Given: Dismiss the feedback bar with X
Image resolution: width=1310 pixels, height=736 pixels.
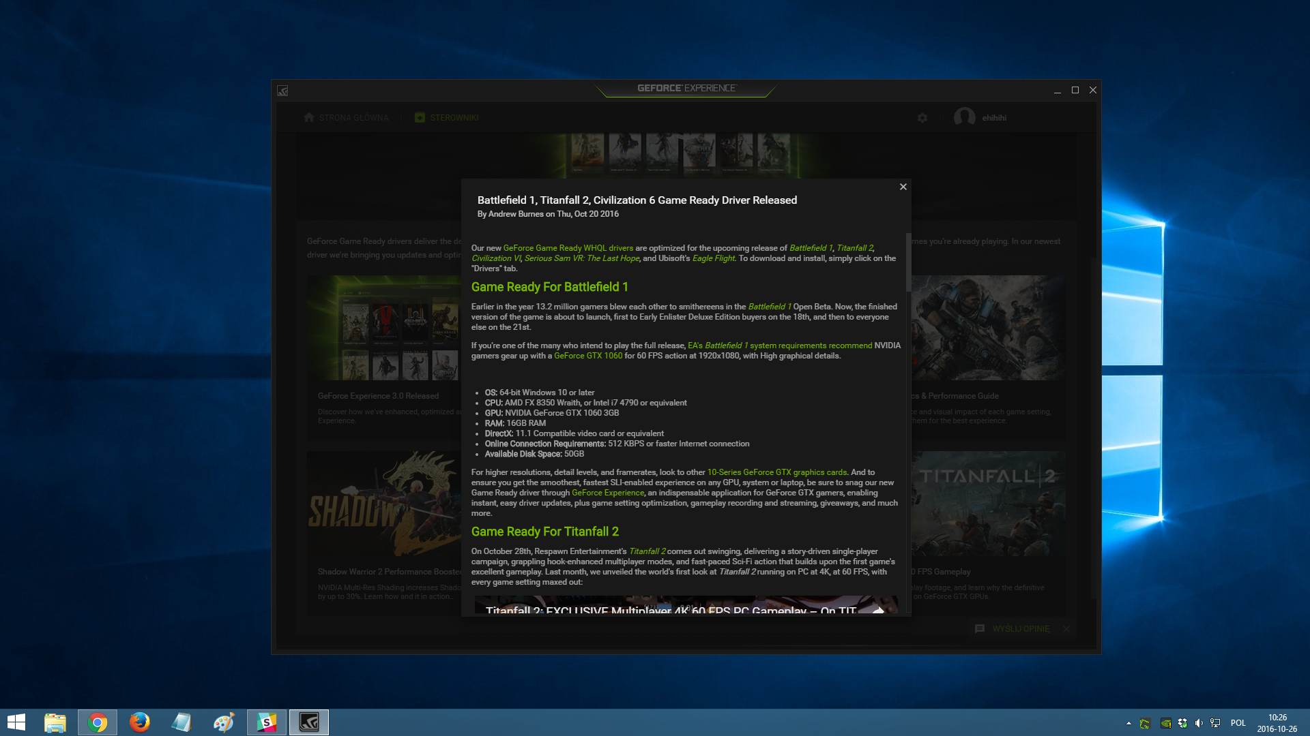Looking at the screenshot, I should pos(1066,629).
